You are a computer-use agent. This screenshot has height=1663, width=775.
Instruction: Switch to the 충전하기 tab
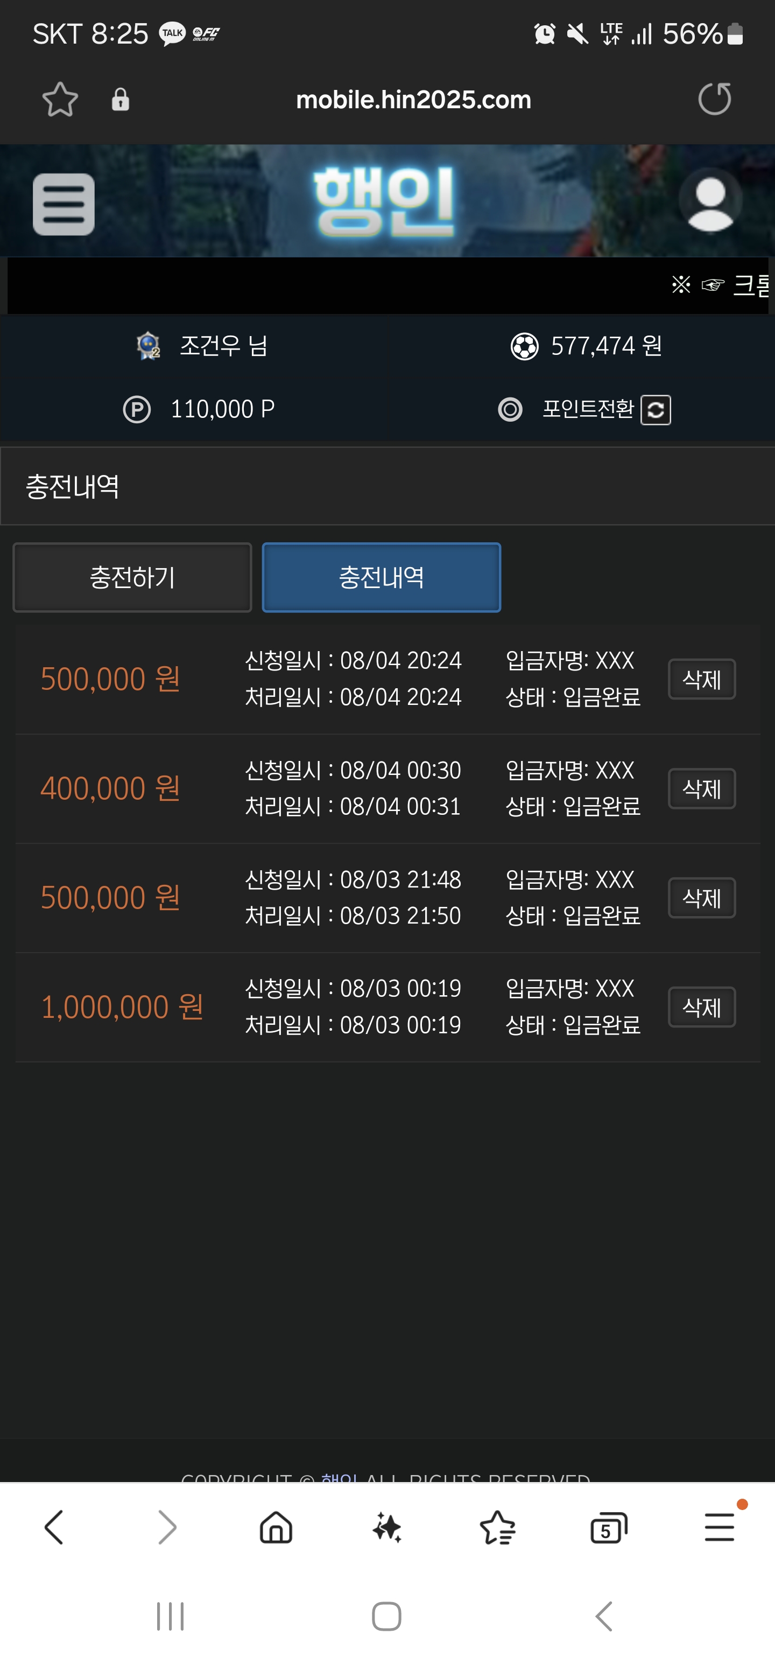pos(132,577)
